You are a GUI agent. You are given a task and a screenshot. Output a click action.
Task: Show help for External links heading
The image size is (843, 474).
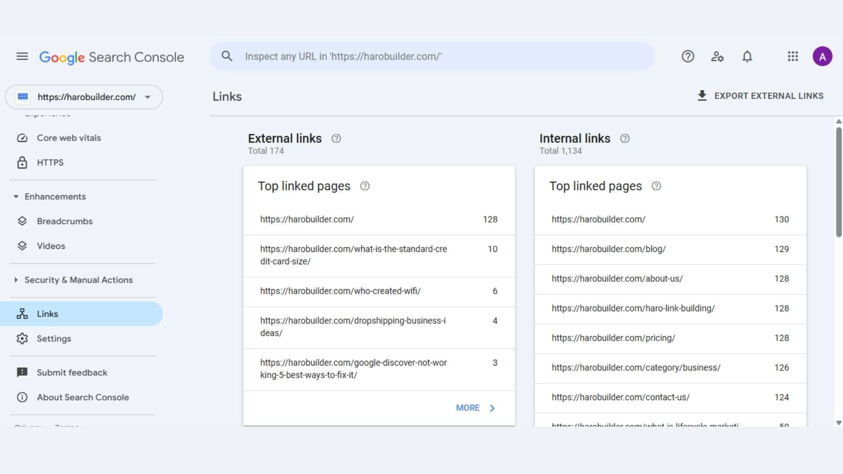coord(336,139)
